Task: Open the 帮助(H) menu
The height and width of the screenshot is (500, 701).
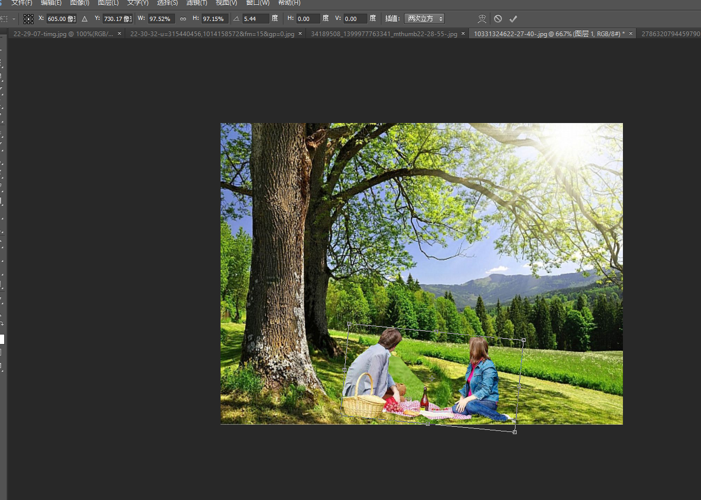Action: tap(289, 3)
